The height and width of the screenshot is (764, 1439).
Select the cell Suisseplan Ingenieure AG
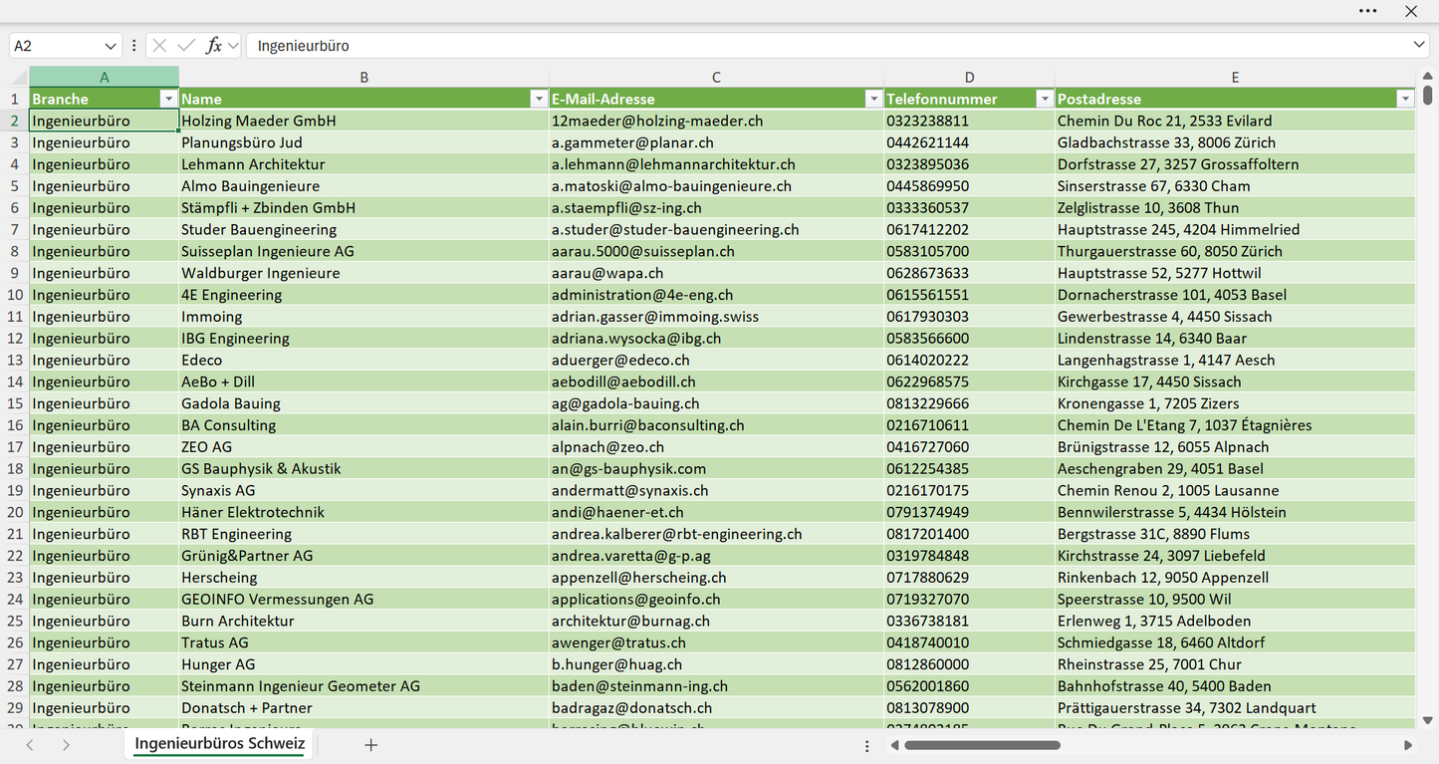click(x=363, y=251)
